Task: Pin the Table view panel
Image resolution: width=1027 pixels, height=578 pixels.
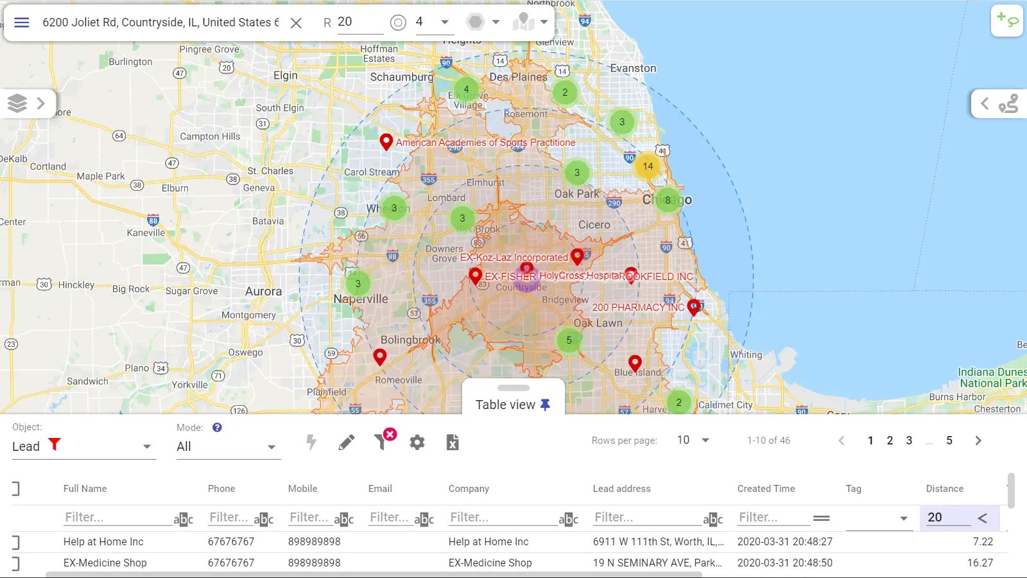Action: (x=545, y=405)
